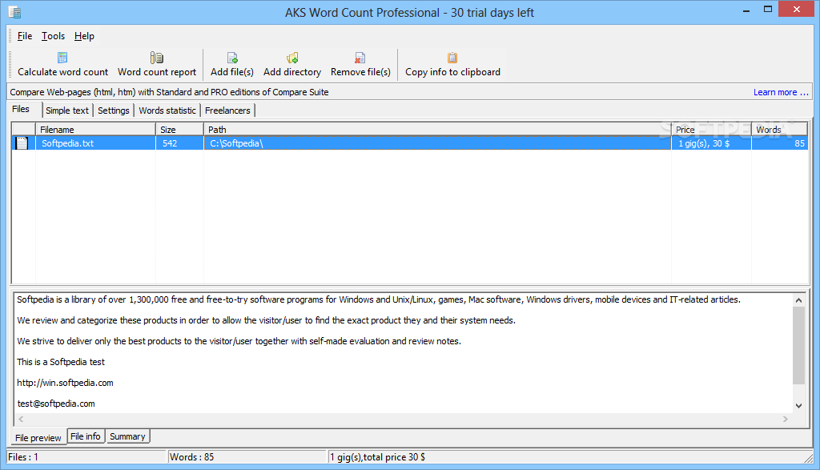Click the application icon in title bar
This screenshot has height=470, width=820.
coord(14,11)
